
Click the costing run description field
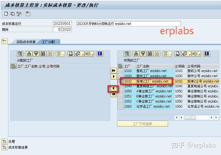pos(129,24)
